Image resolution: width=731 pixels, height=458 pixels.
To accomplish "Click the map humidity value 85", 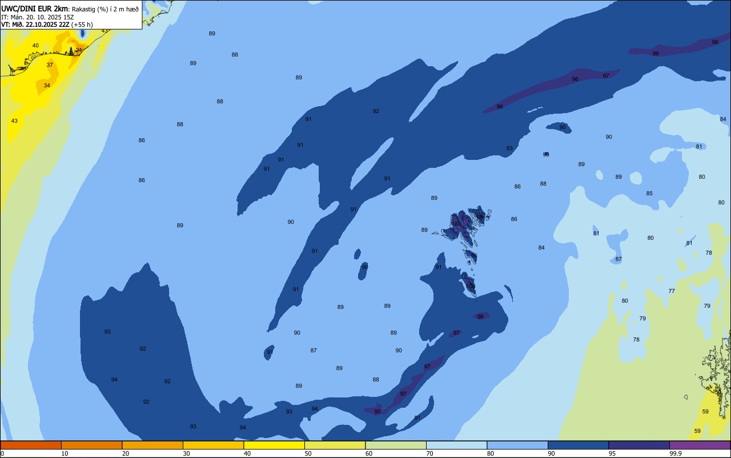I will (x=649, y=194).
